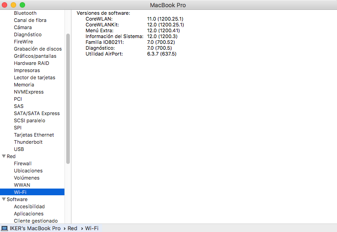Select Volúmenes in network section
Image resolution: width=337 pixels, height=232 pixels.
27,178
